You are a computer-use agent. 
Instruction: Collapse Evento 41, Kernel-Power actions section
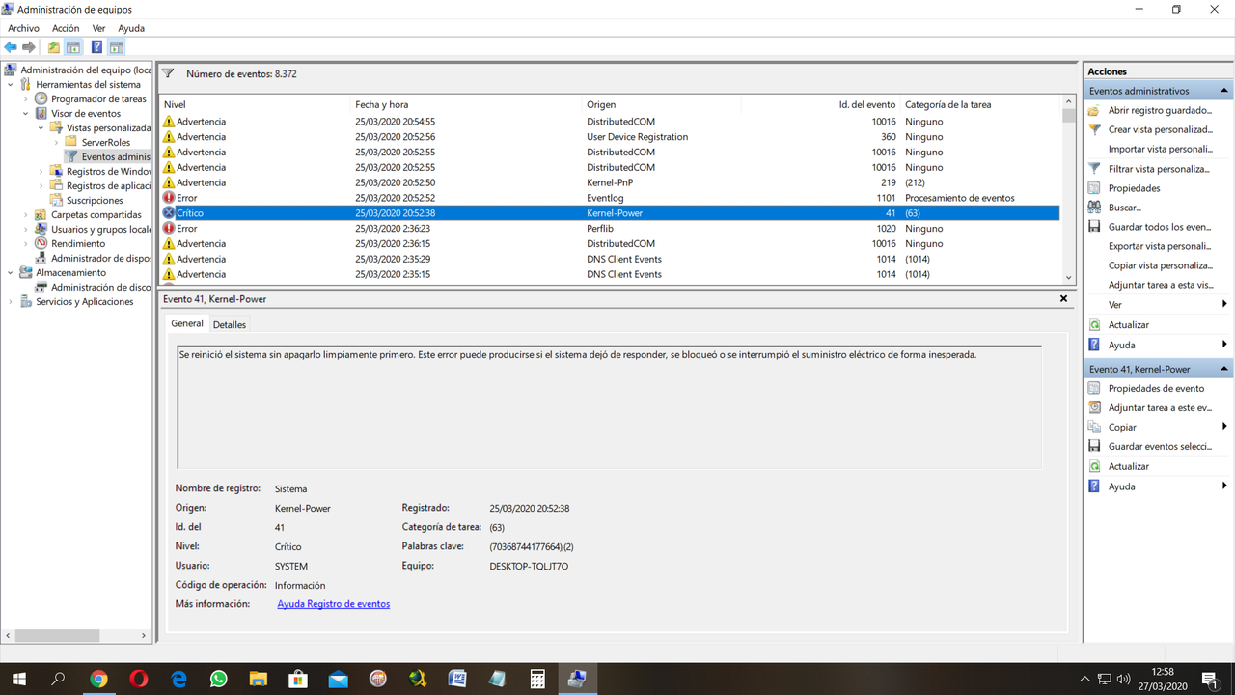point(1224,369)
